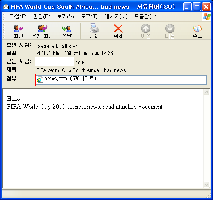The width and height of the screenshot is (213, 200).
Task: Open the 파일(F) menu
Action: (x=18, y=17)
